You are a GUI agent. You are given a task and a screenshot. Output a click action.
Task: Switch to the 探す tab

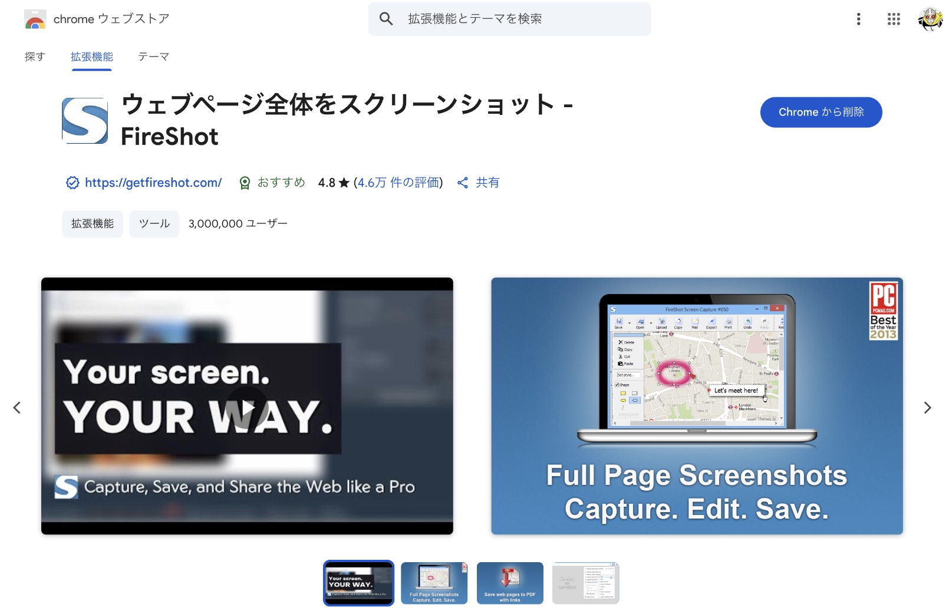[35, 57]
